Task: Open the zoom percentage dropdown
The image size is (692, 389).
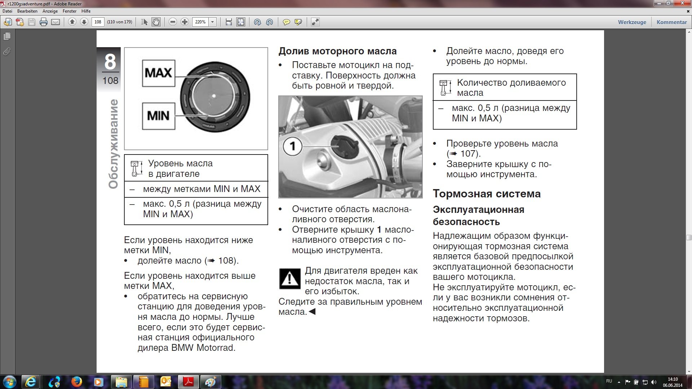Action: pyautogui.click(x=213, y=22)
